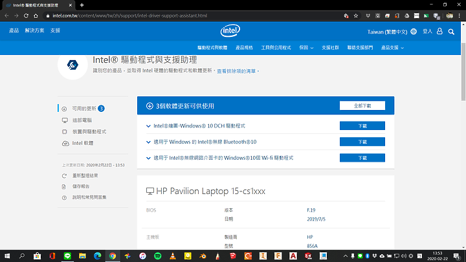Go to 聯絡支援部門 in the nav bar
466x262 pixels.
[360, 47]
